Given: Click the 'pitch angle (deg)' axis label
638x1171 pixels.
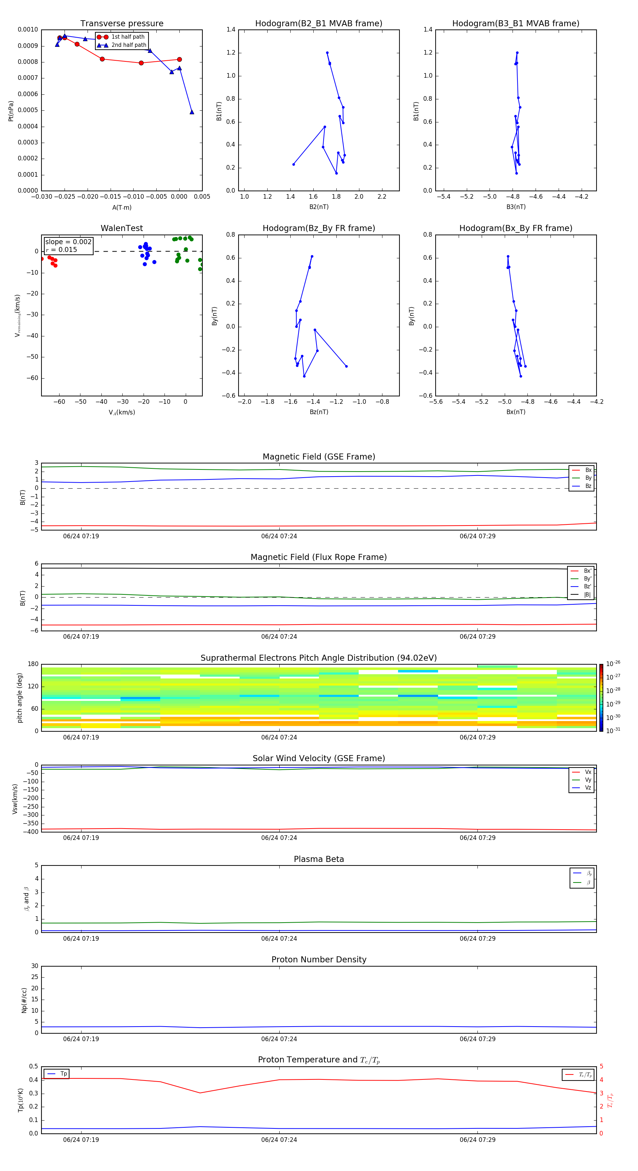Looking at the screenshot, I should (x=19, y=698).
